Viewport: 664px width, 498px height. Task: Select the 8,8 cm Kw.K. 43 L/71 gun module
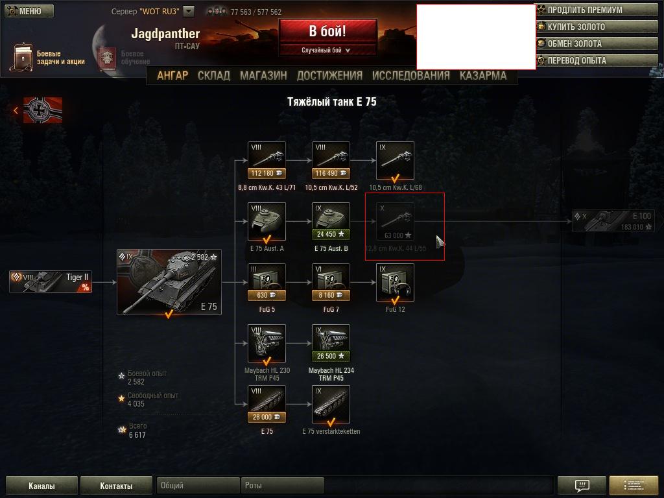(x=267, y=161)
